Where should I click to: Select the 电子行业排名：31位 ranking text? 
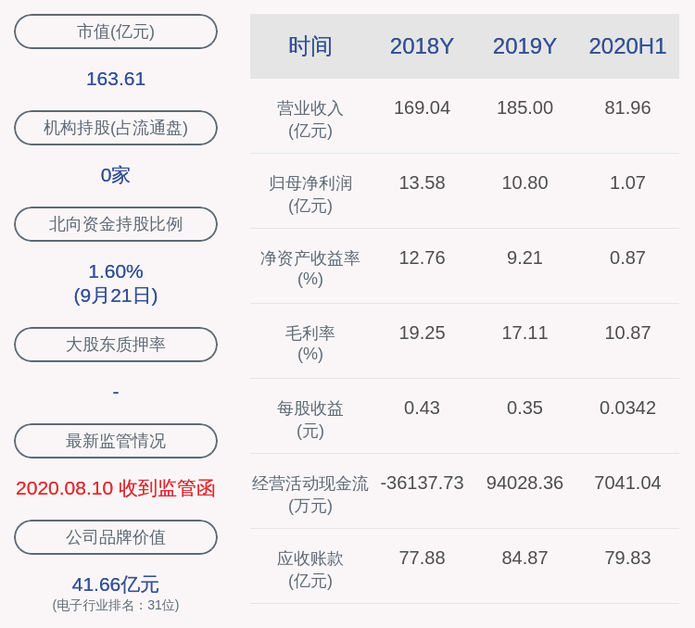(x=116, y=605)
